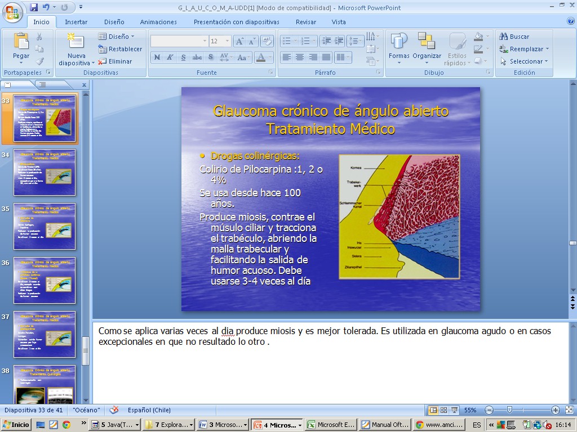The width and height of the screenshot is (577, 432).
Task: Click the spell check icon in status bar
Action: click(x=114, y=410)
